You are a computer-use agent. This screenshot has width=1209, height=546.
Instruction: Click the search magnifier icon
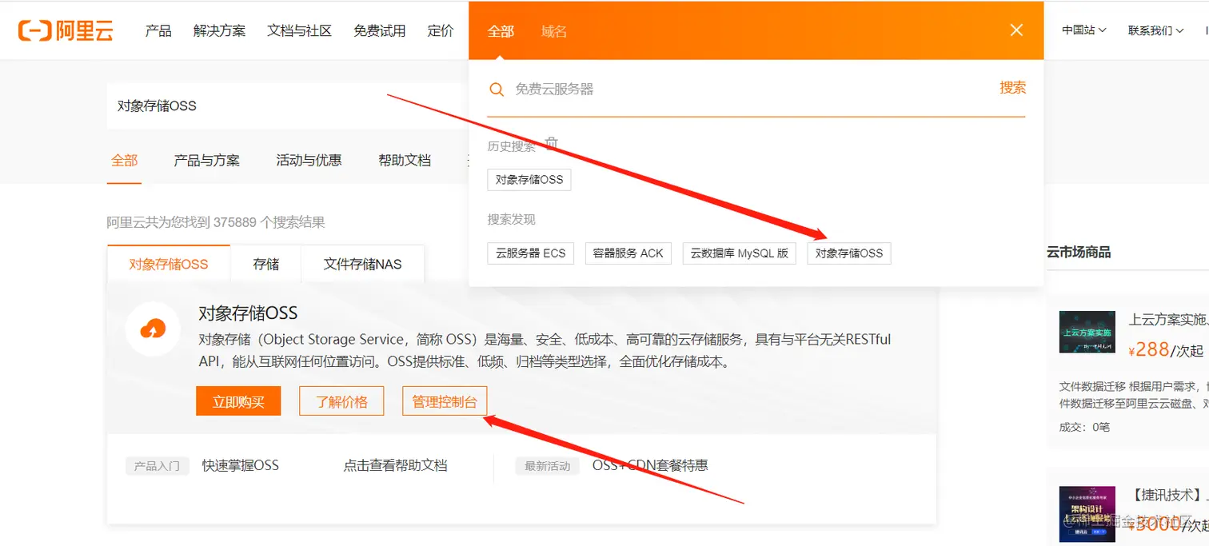click(x=497, y=90)
